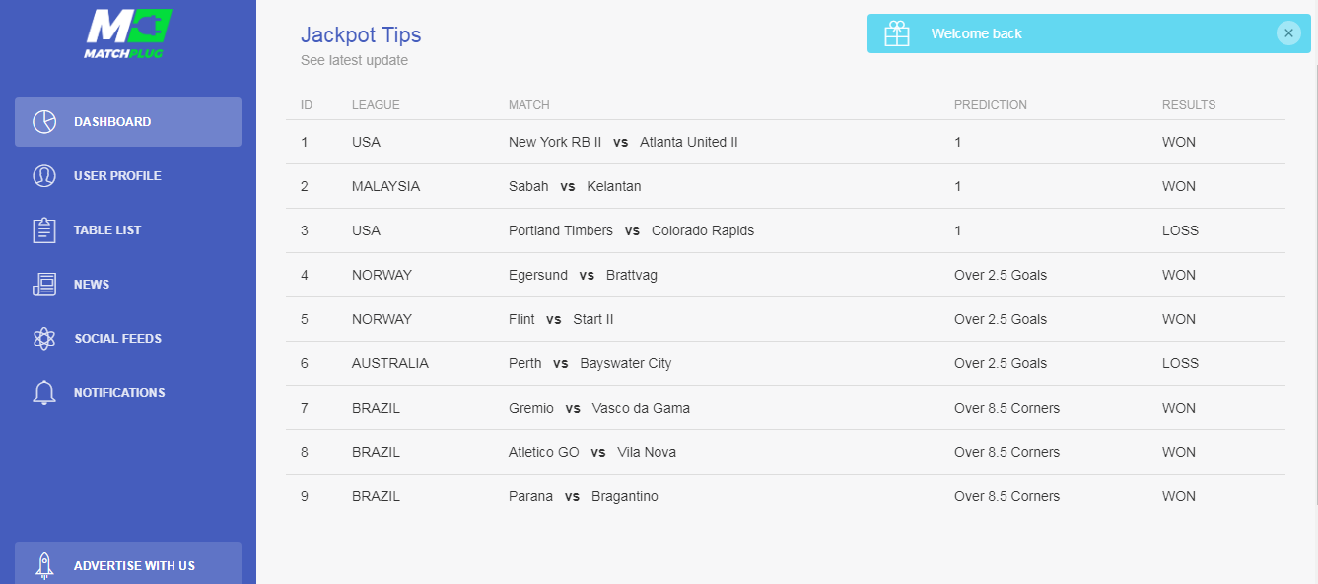Viewport: 1318px width, 584px height.
Task: Select the Dashboard pie chart icon
Action: click(44, 122)
